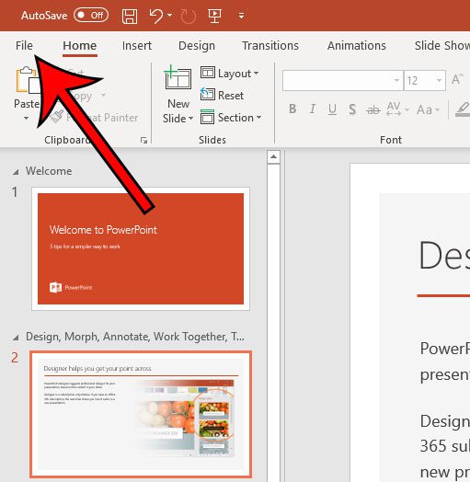Open Character Spacing AV options
The width and height of the screenshot is (470, 482).
[x=397, y=109]
